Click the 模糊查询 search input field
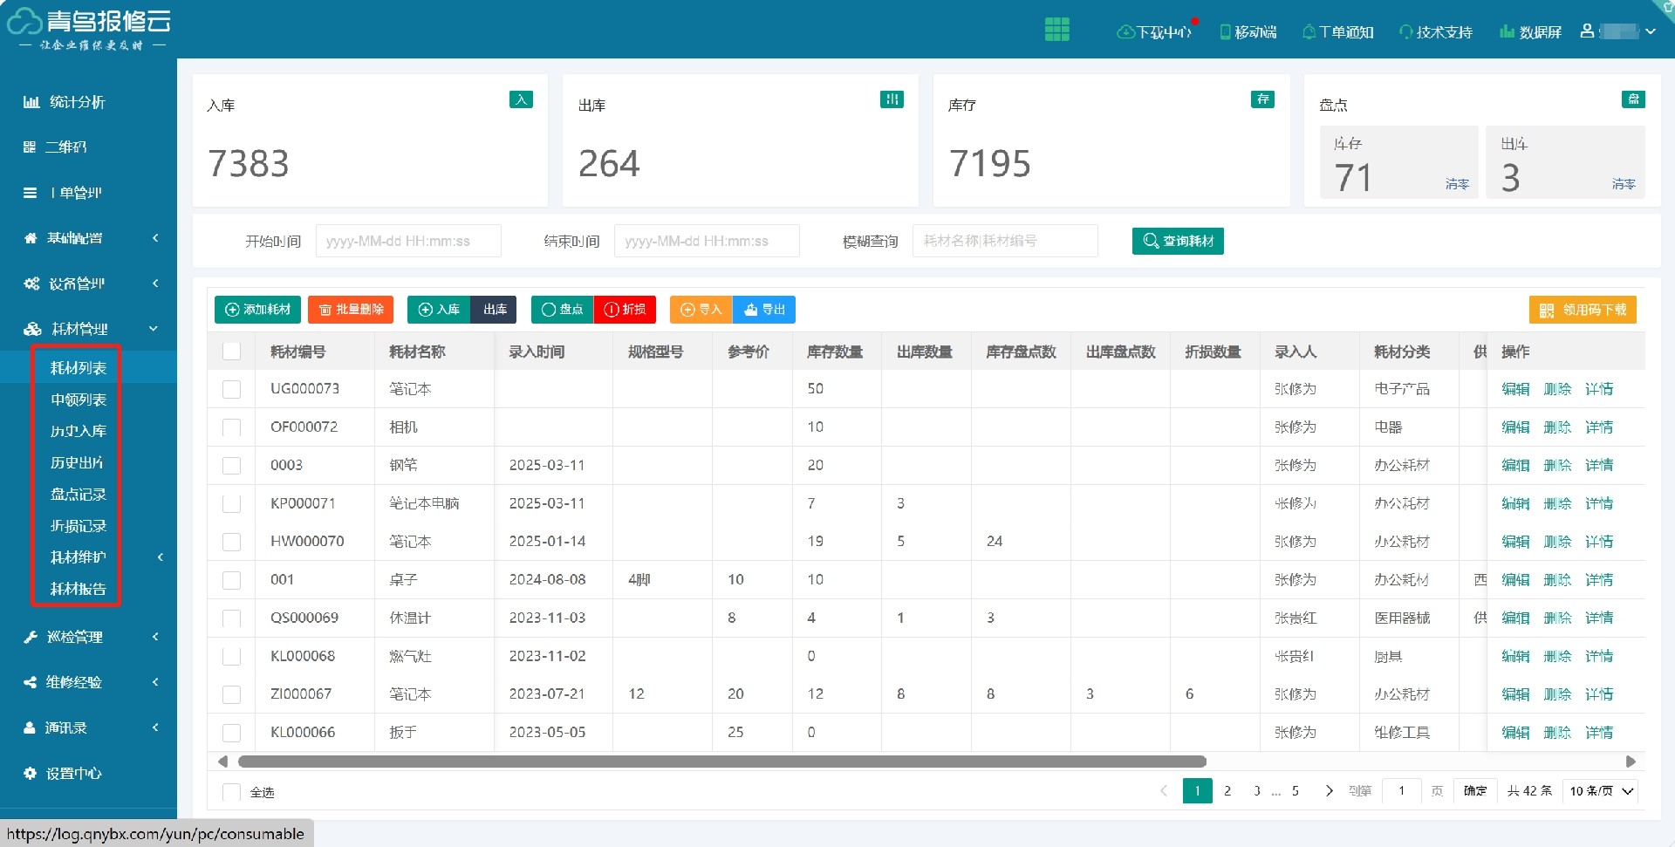This screenshot has height=847, width=1675. pos(1004,241)
